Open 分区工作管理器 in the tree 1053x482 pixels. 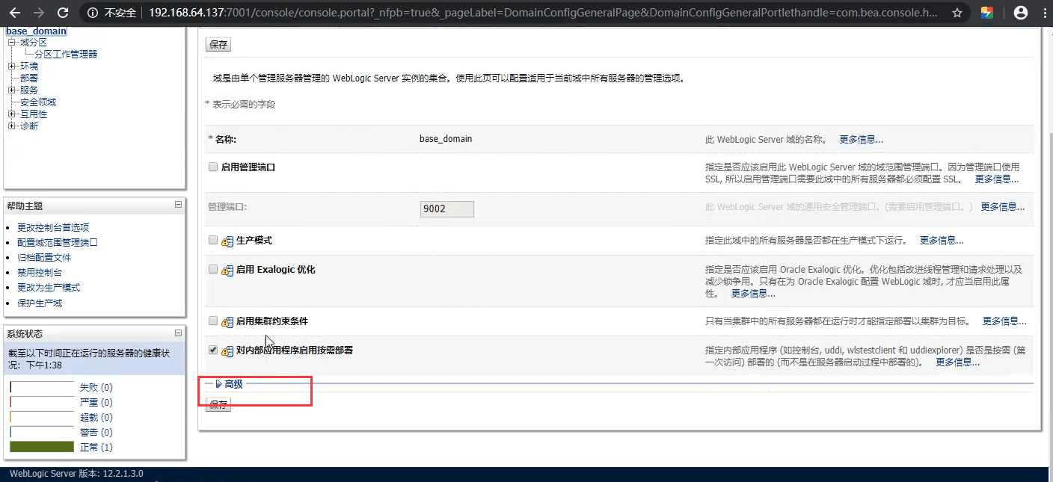tap(66, 55)
